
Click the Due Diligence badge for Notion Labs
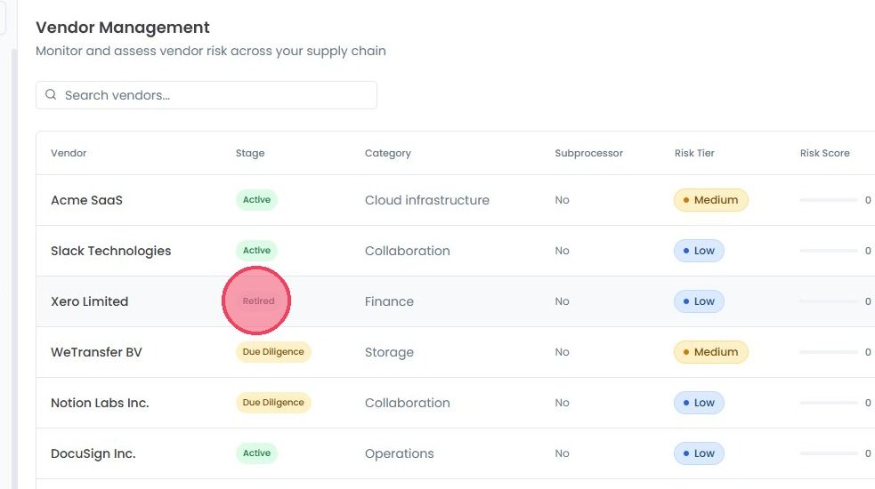pos(273,403)
